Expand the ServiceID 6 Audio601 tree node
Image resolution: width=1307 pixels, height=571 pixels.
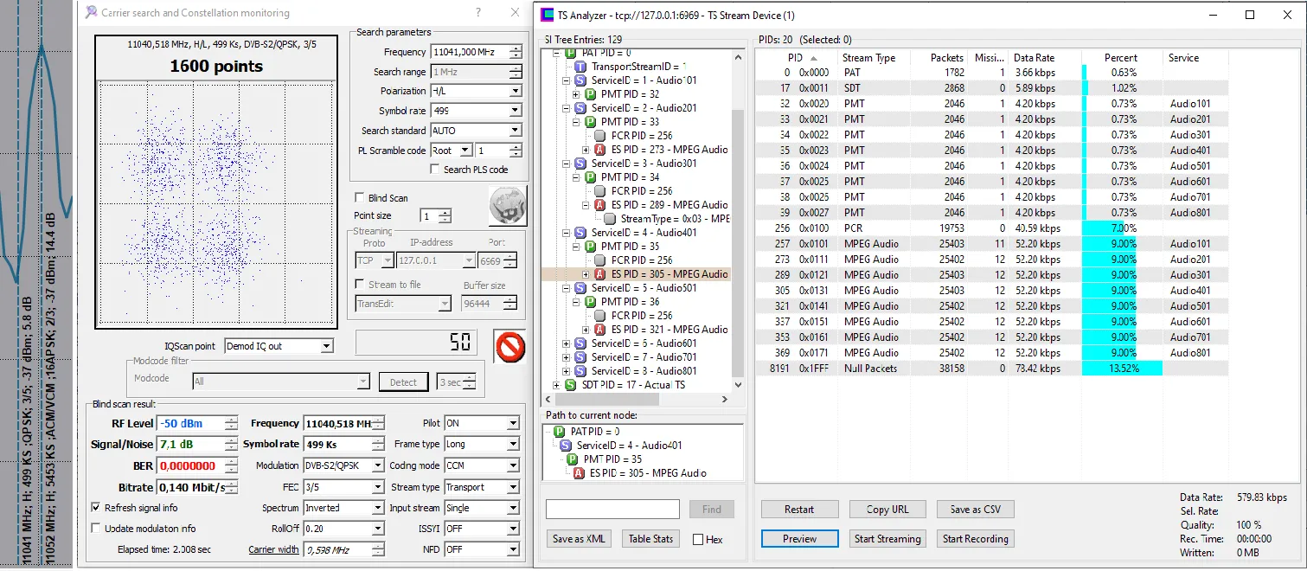(x=567, y=343)
